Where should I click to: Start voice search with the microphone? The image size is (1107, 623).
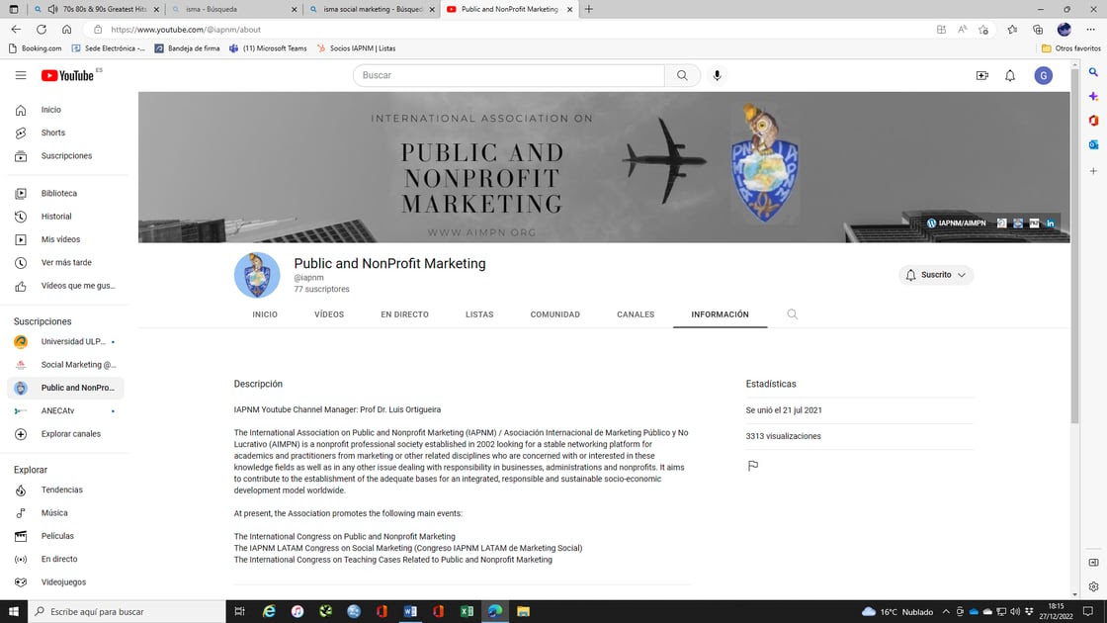(x=717, y=75)
